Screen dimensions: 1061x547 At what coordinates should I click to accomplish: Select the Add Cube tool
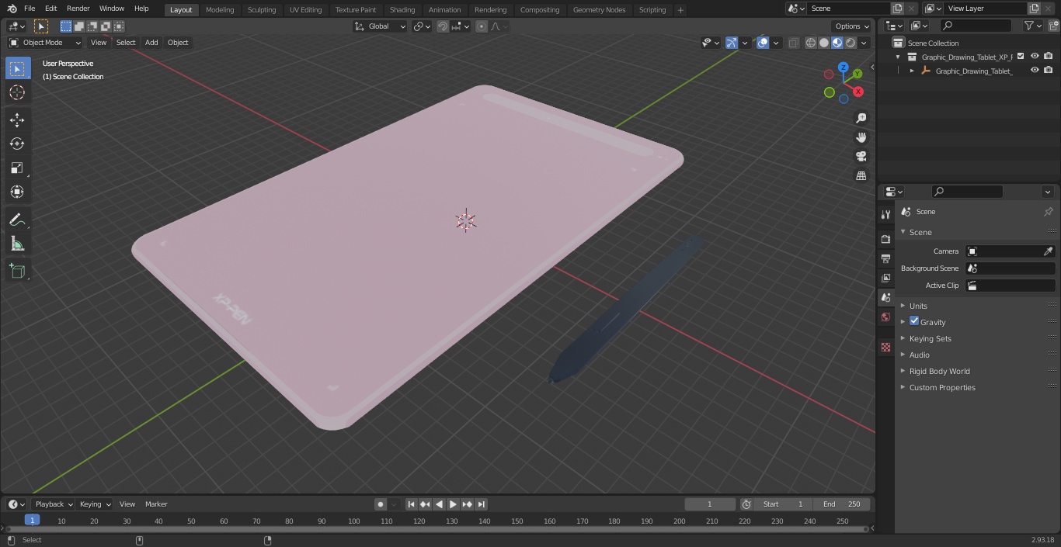pyautogui.click(x=17, y=272)
